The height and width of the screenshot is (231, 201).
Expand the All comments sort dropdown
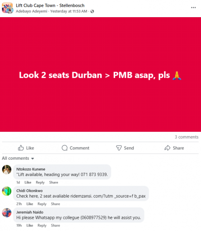click(18, 158)
